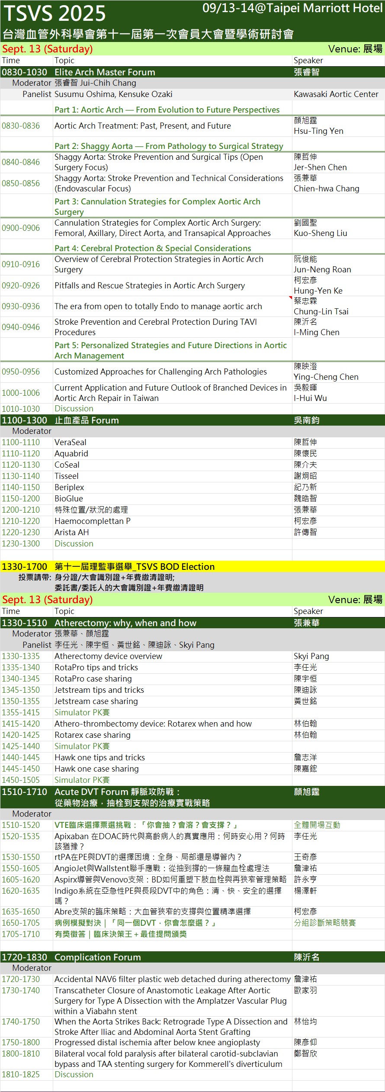Click the red comment marker beside 蔡忠霖

[291, 298]
